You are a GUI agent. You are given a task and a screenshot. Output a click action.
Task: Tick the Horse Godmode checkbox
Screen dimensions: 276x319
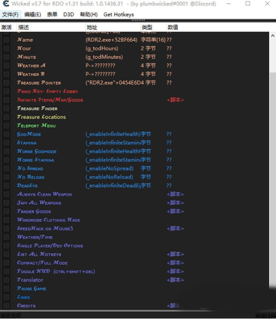(x=6, y=152)
